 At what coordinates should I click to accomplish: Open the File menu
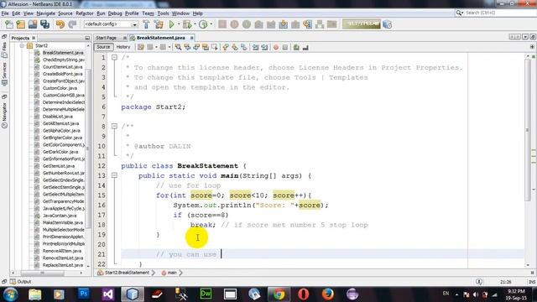point(5,13)
